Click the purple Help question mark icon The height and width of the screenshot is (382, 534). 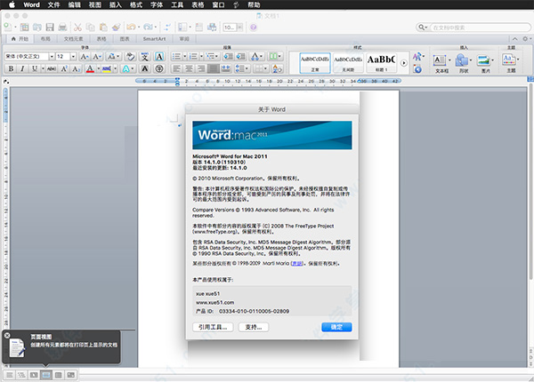tap(253, 28)
